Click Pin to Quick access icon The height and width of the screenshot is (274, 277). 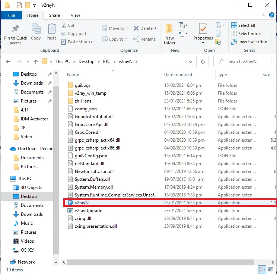tap(16, 29)
